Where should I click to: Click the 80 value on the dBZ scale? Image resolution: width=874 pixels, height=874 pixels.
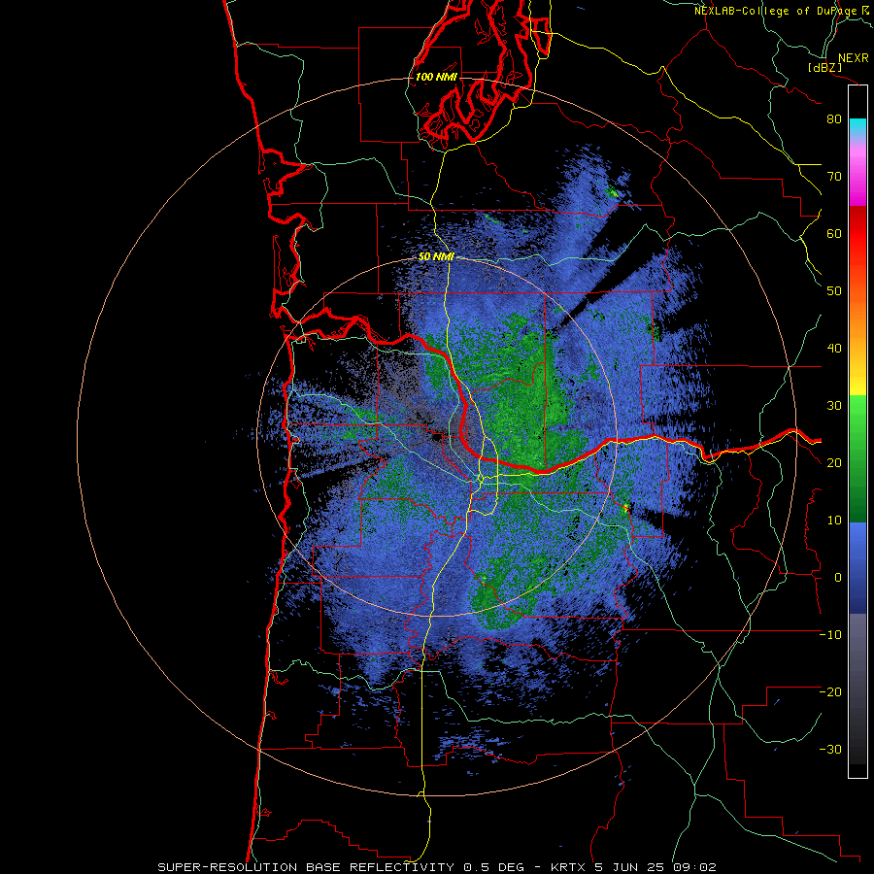tap(834, 118)
